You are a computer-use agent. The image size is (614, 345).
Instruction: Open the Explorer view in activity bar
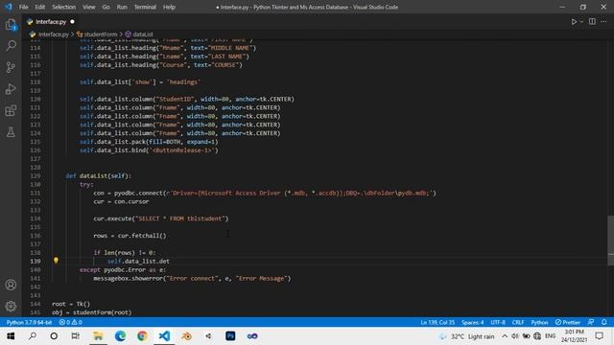11,25
